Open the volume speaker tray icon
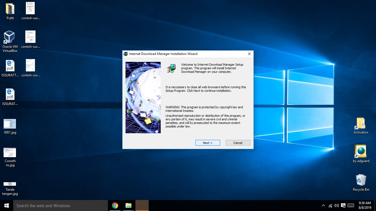Screen dimensions: 376x211 point(337,206)
